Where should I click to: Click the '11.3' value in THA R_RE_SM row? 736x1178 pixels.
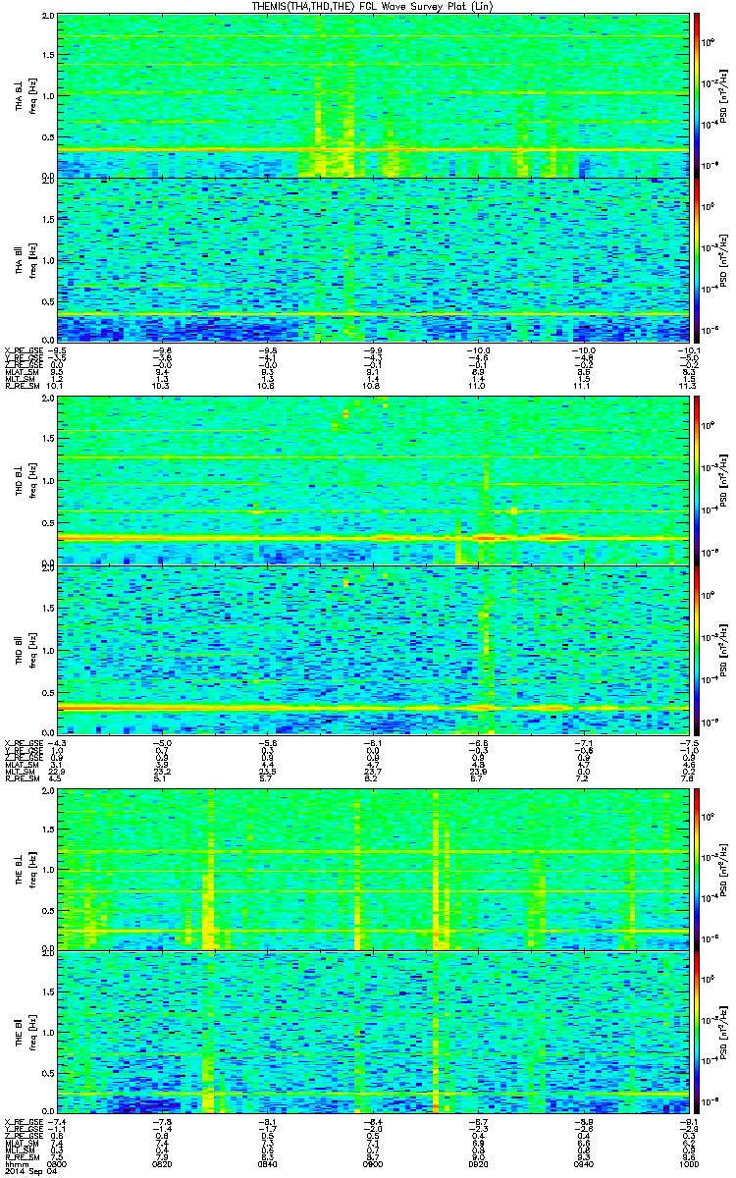[688, 387]
